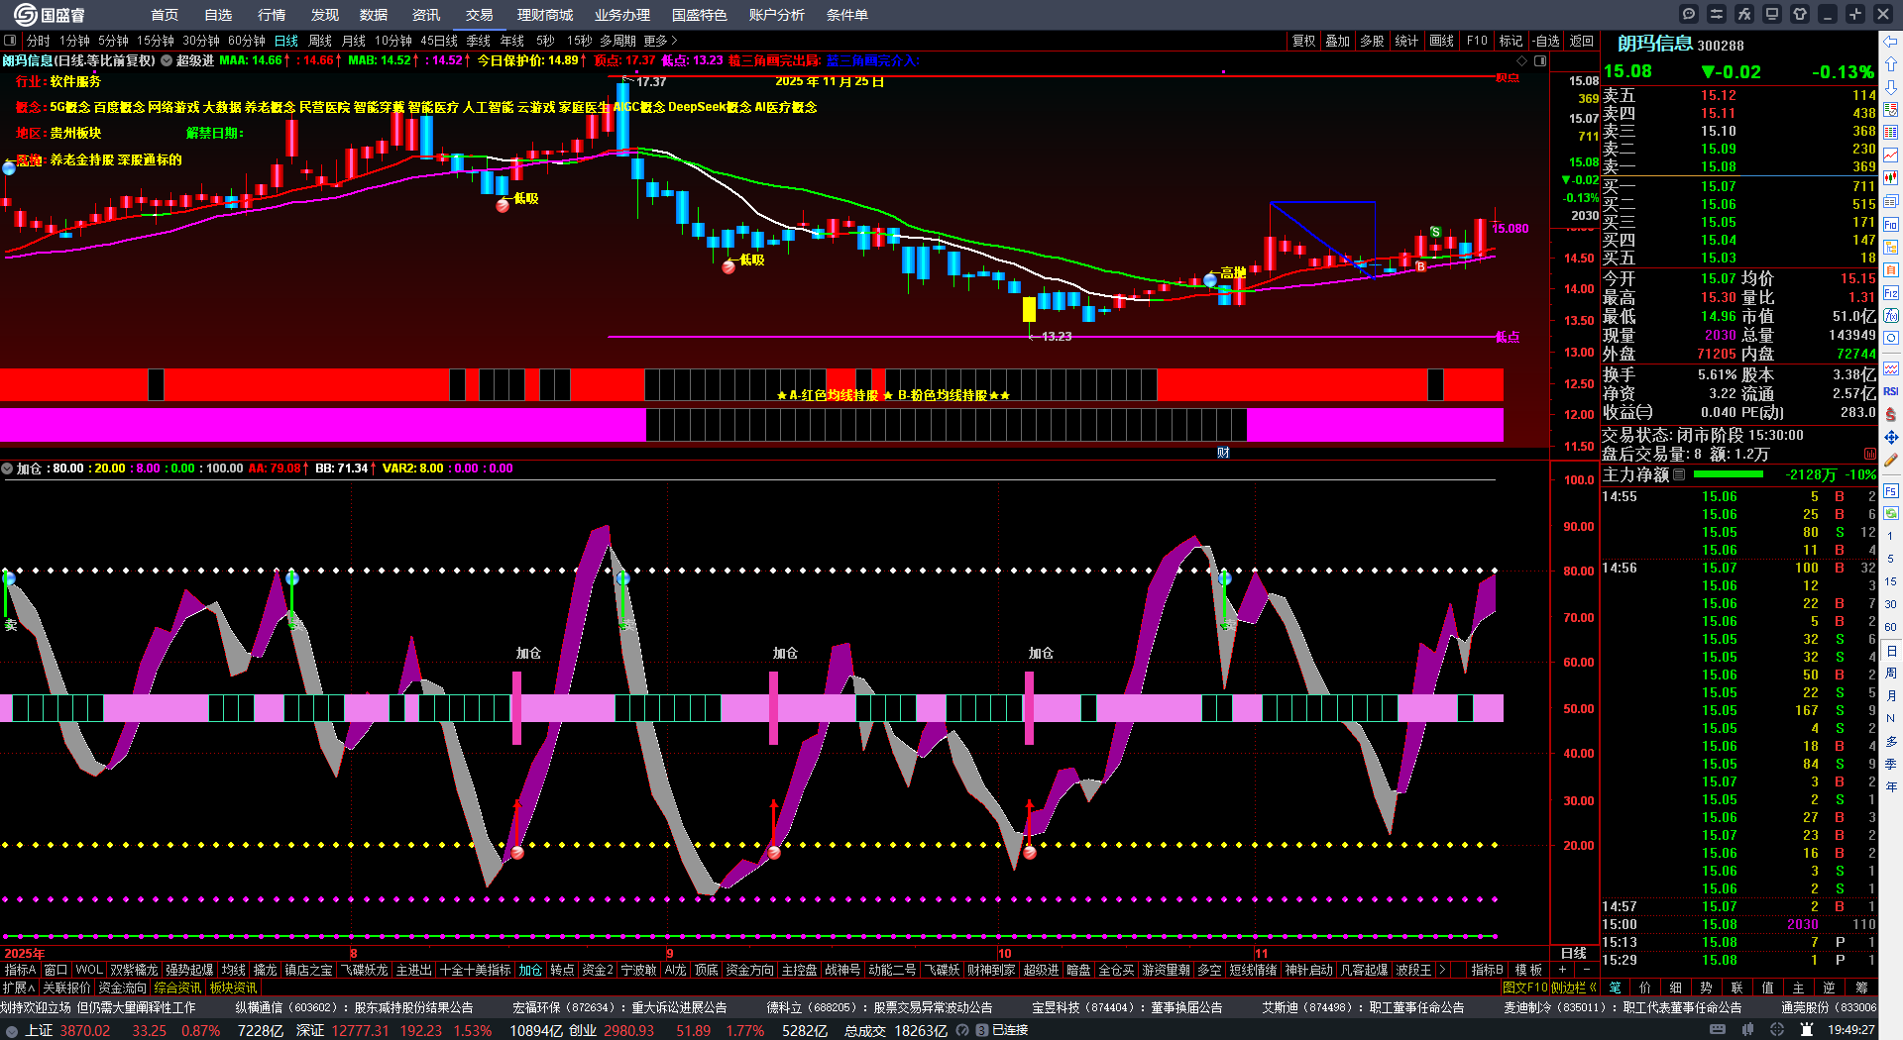This screenshot has width=1903, height=1040.
Task: Click the small panel icon at chart top right
Action: 1540,60
